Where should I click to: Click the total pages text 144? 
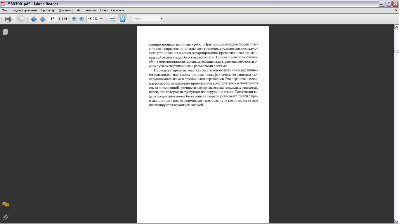click(x=64, y=19)
